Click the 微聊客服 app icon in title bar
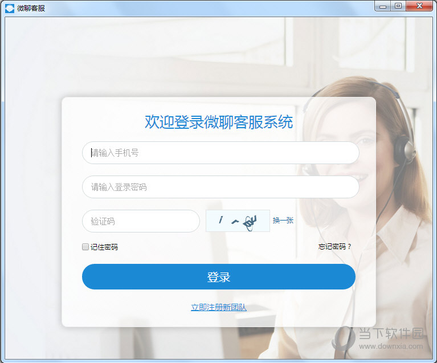Screen dimensions: 437x363 click(x=9, y=9)
